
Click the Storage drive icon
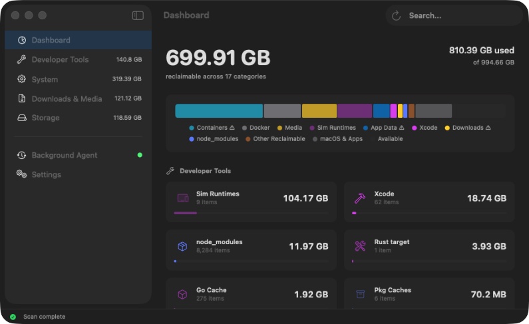(22, 118)
